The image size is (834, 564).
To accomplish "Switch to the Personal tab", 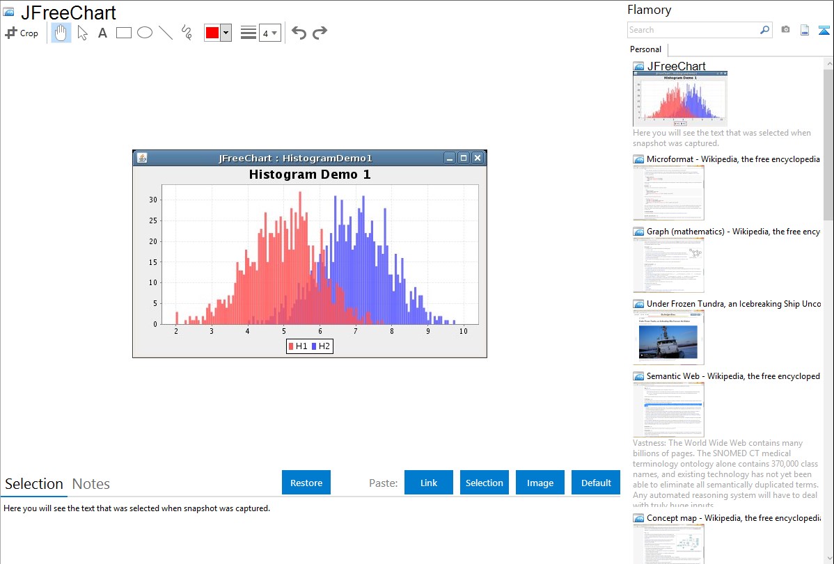I will (x=646, y=49).
